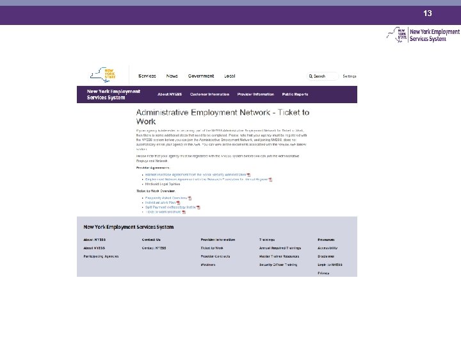The height and width of the screenshot is (346, 461).
Task: Open PDF icon beside Individual Work Plan
Action: pyautogui.click(x=178, y=202)
